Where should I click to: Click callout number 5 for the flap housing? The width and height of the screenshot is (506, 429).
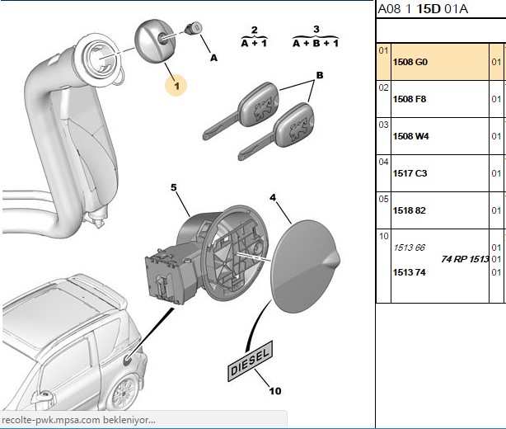click(174, 187)
